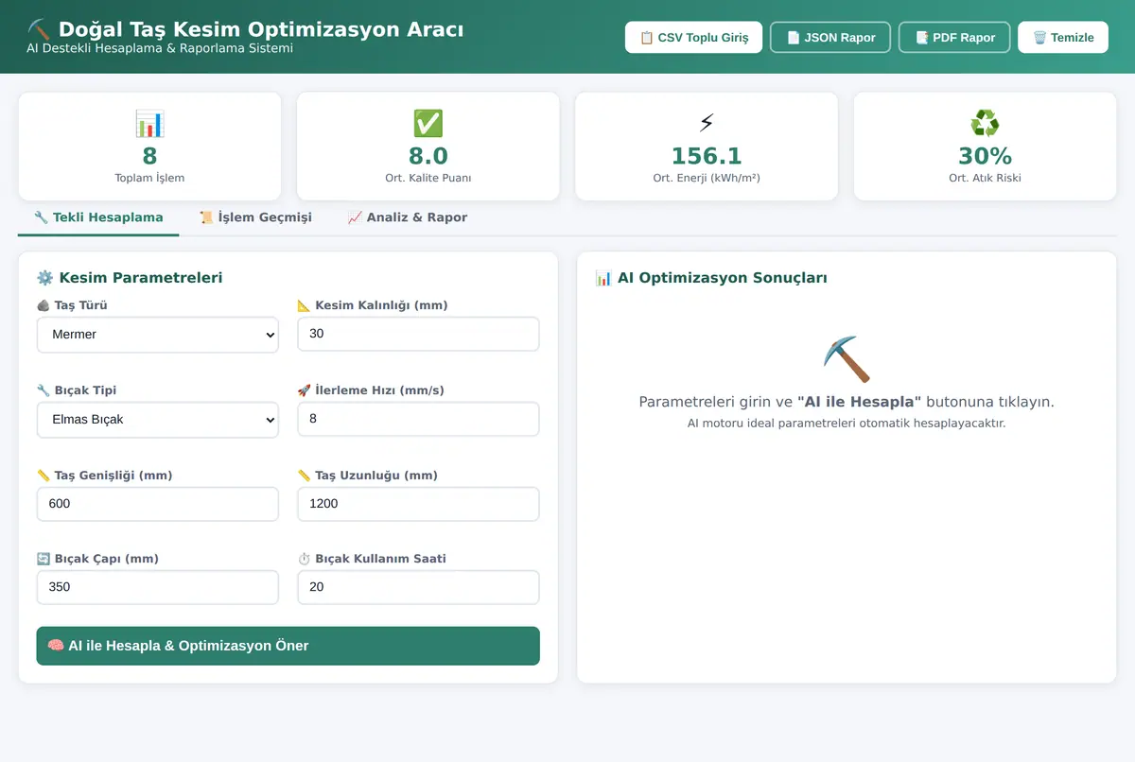Click the brain icon on the AI ile Hesapla button
Image resolution: width=1135 pixels, height=762 pixels.
56,646
